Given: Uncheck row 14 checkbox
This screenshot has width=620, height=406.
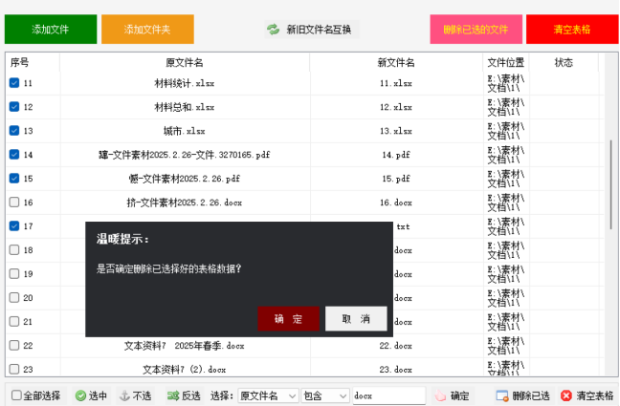Looking at the screenshot, I should point(14,155).
